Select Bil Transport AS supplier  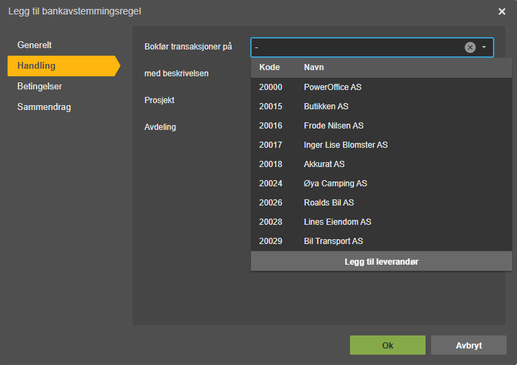tap(382, 241)
